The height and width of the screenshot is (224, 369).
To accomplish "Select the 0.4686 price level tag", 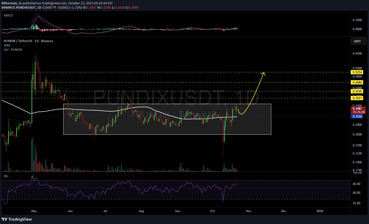I will point(357,82).
